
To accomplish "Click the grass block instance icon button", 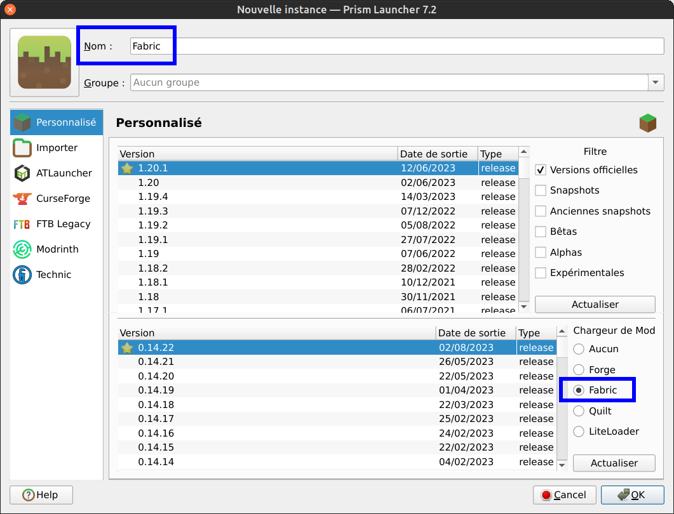I will [x=44, y=62].
